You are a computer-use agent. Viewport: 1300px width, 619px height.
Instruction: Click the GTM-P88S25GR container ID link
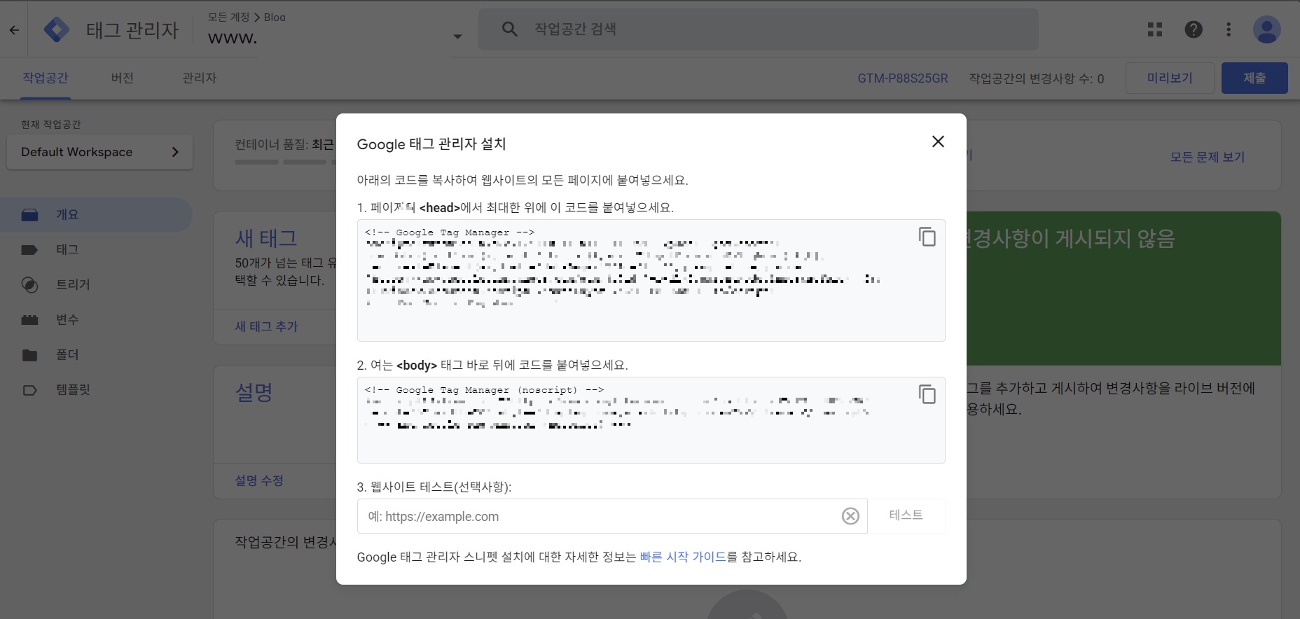pos(903,78)
